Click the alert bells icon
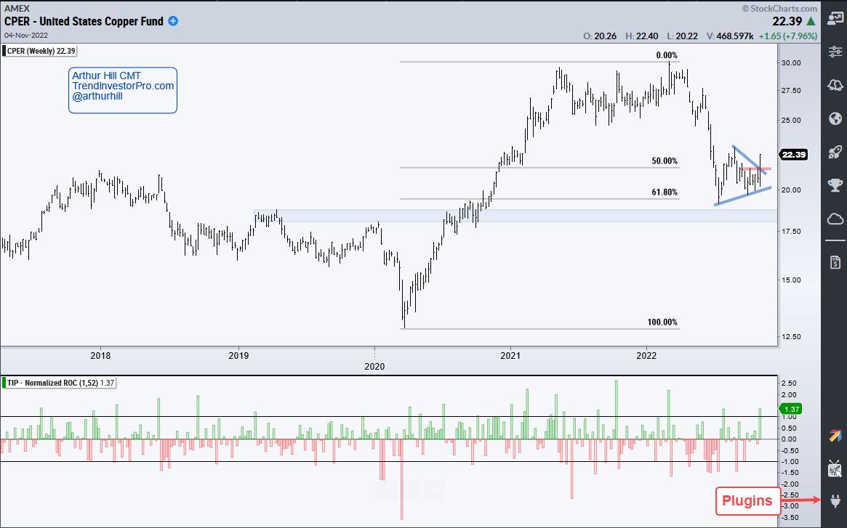 (x=834, y=85)
